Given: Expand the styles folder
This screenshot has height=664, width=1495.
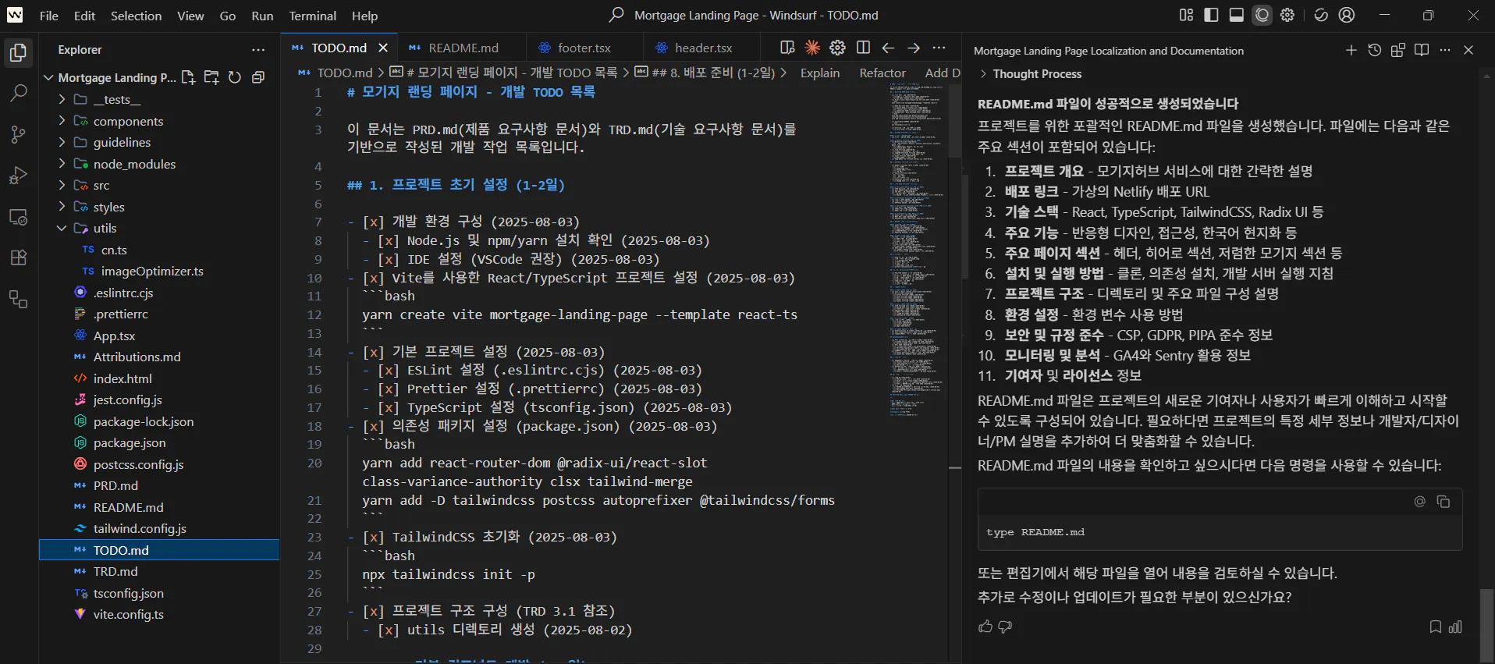Looking at the screenshot, I should pyautogui.click(x=62, y=207).
